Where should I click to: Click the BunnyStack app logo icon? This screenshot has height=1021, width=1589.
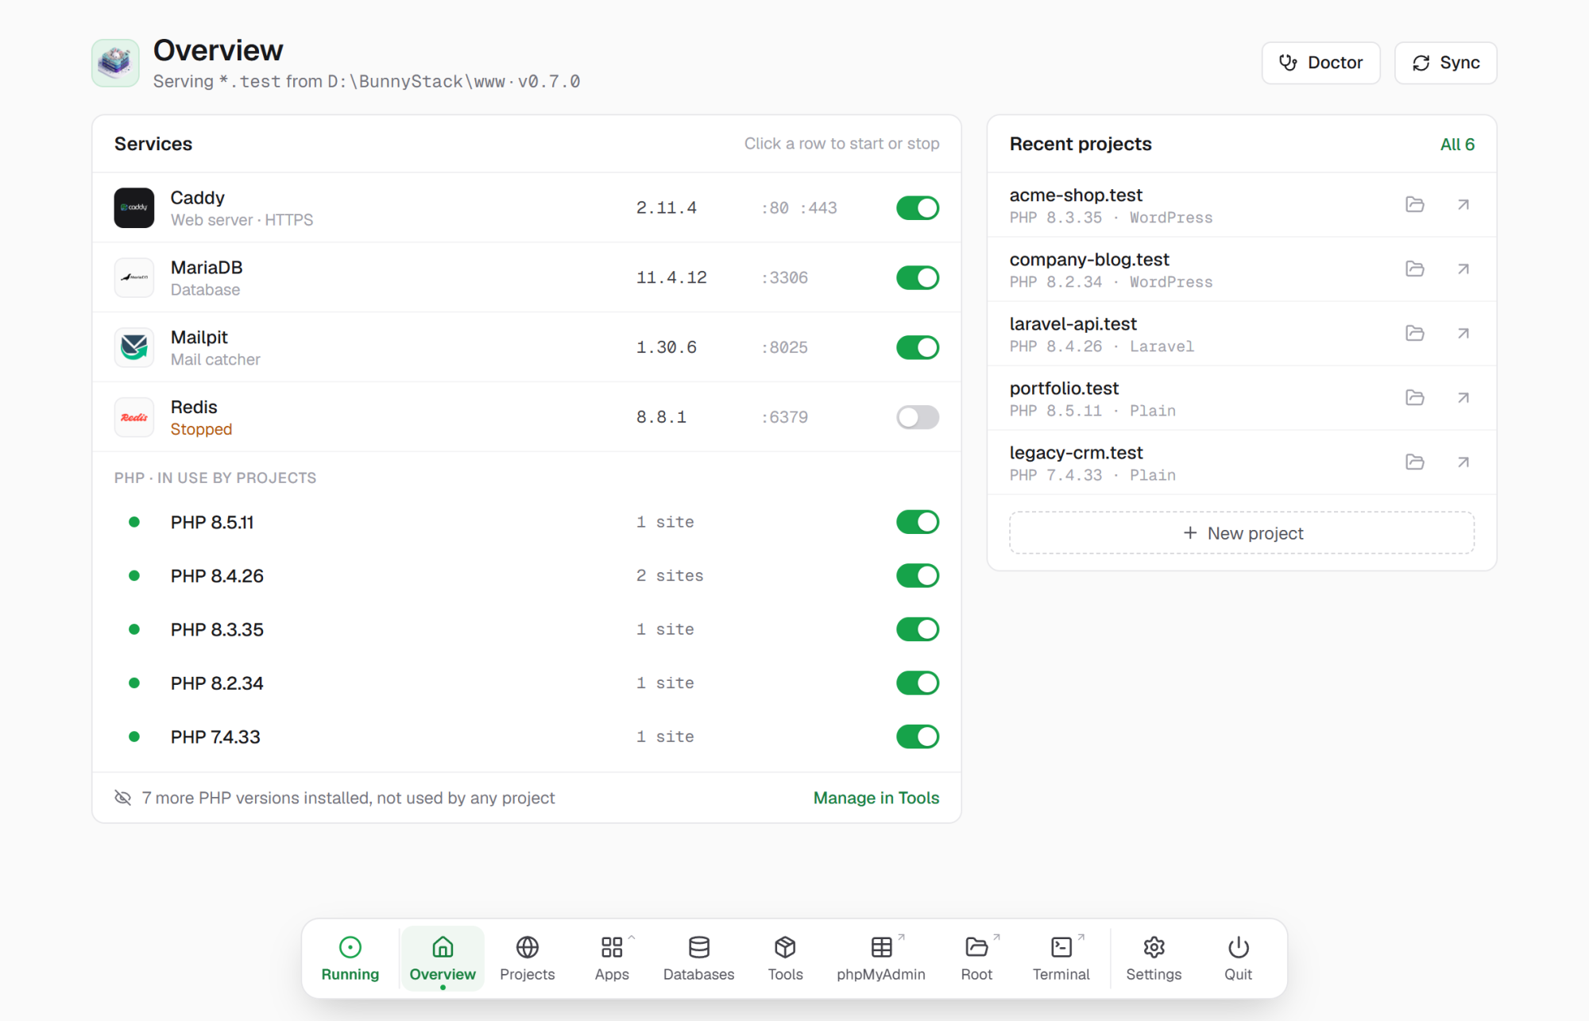115,63
